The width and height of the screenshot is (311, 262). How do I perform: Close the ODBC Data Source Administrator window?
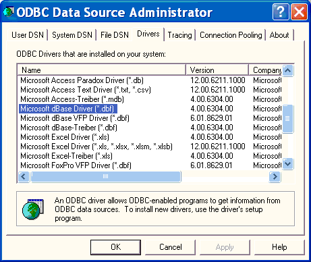tap(299, 11)
